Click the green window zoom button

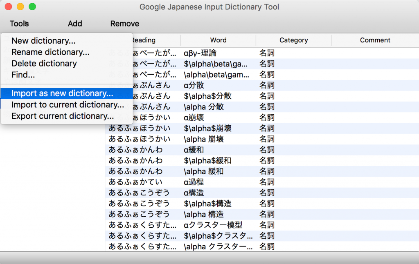click(x=32, y=7)
